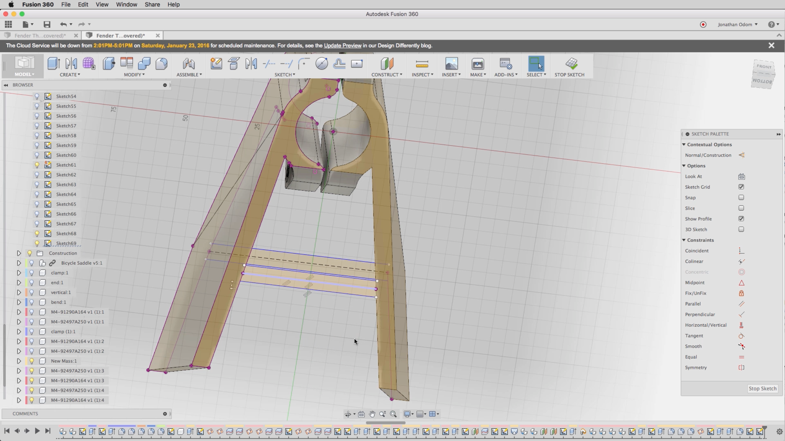
Task: Click the Fix/UnFix lock constraint icon
Action: point(741,293)
